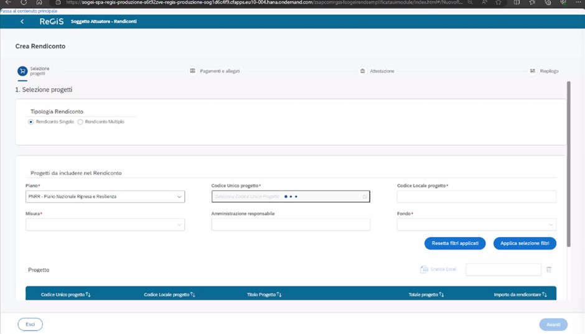Expand the Fondo dropdown
The image size is (585, 334).
551,225
